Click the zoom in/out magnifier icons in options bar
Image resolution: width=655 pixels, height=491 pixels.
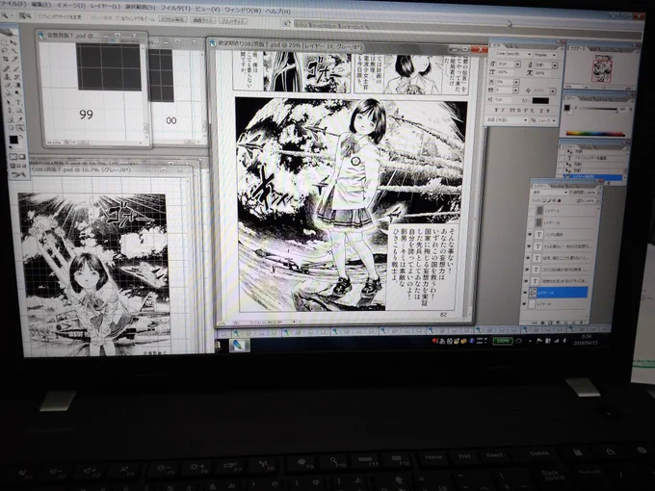coord(25,15)
